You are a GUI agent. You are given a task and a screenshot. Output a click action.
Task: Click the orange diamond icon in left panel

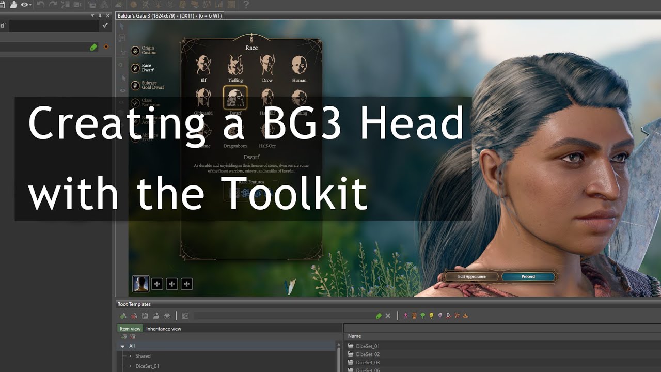[106, 47]
